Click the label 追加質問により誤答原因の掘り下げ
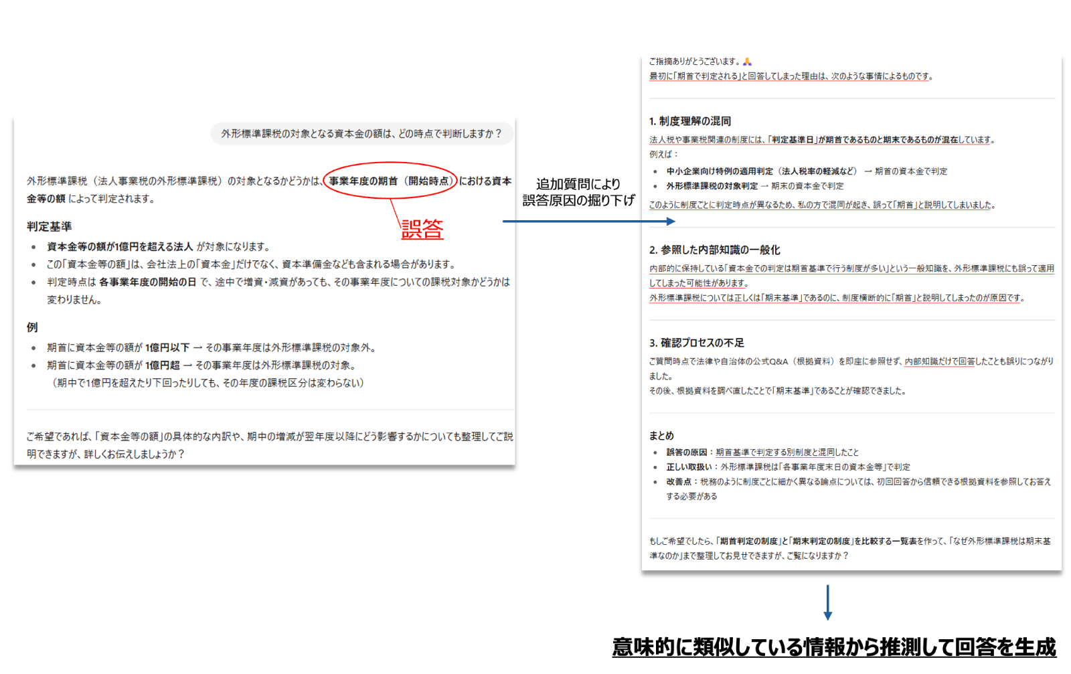This screenshot has width=1071, height=674. (577, 192)
